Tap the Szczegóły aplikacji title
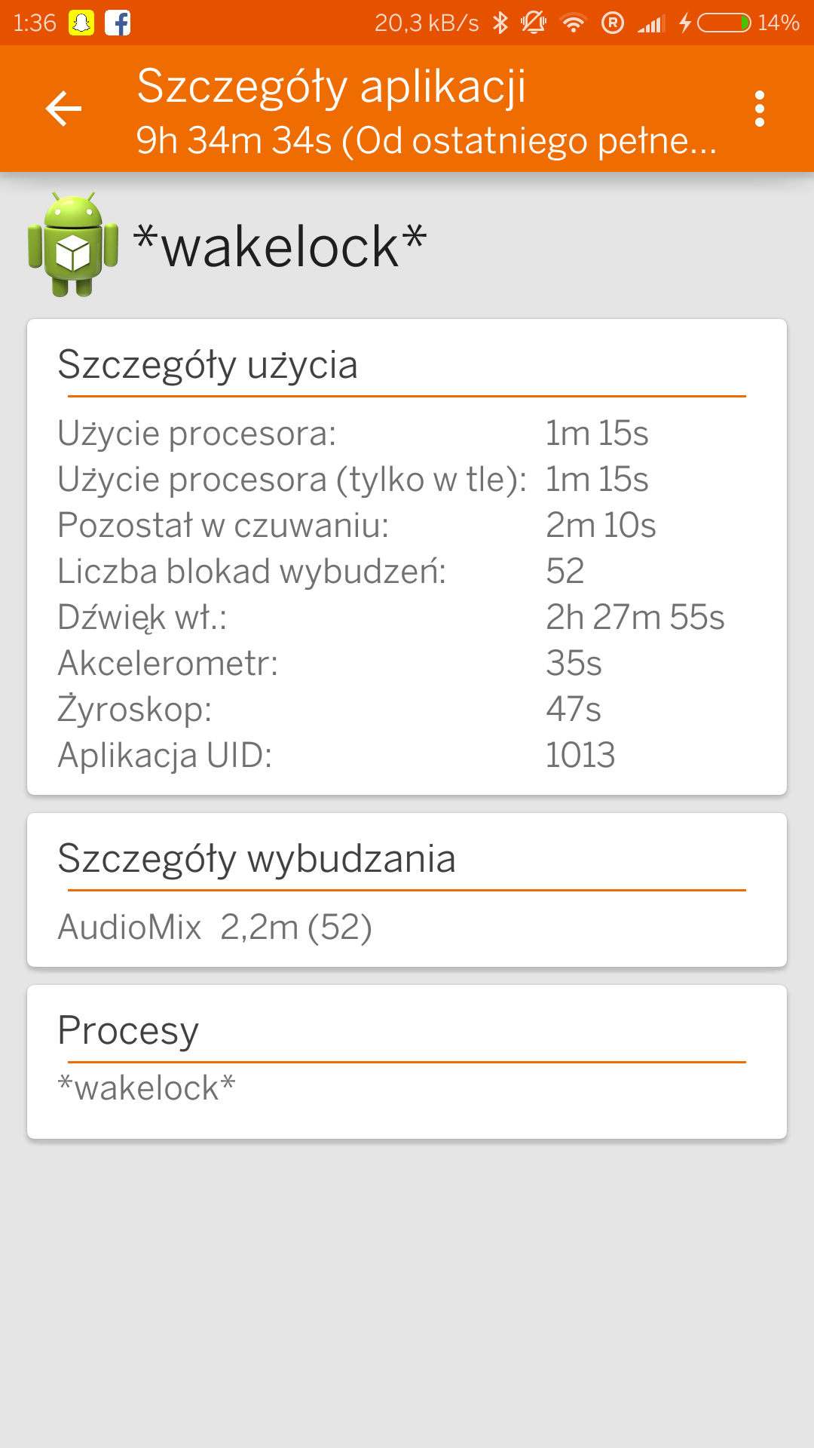This screenshot has width=814, height=1448. tap(331, 86)
